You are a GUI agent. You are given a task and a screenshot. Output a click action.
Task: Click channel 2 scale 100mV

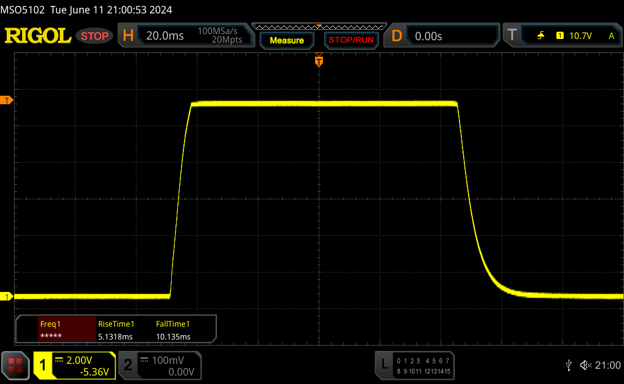pos(168,360)
